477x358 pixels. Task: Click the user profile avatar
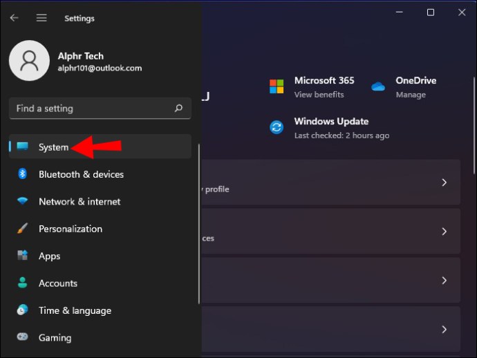29,61
